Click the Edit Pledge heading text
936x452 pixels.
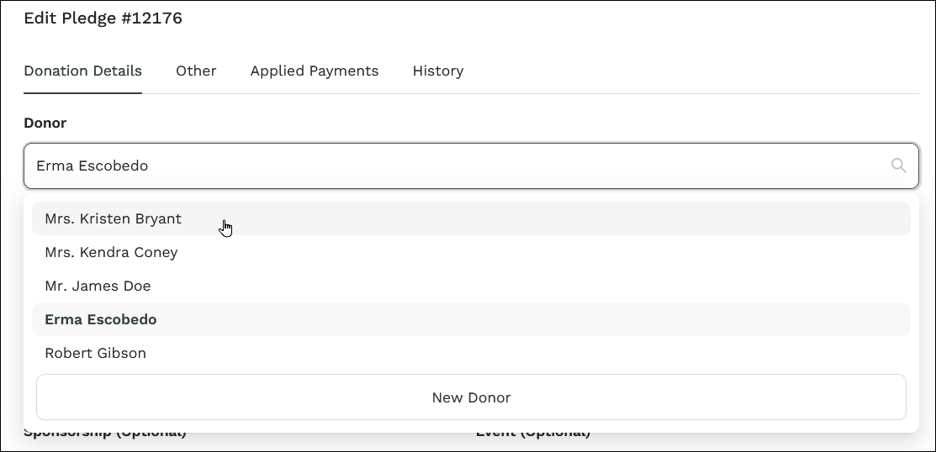click(x=70, y=18)
